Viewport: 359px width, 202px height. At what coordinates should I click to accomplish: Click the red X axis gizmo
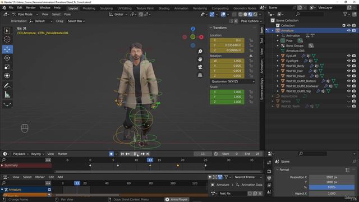(x=201, y=37)
